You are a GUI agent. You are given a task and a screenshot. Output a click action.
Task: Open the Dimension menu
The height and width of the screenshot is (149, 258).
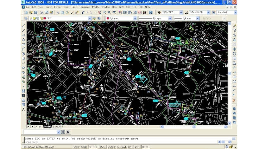pos(85,7)
